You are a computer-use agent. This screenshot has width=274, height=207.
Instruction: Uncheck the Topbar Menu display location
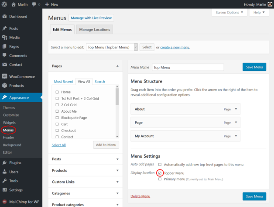[x=160, y=173]
